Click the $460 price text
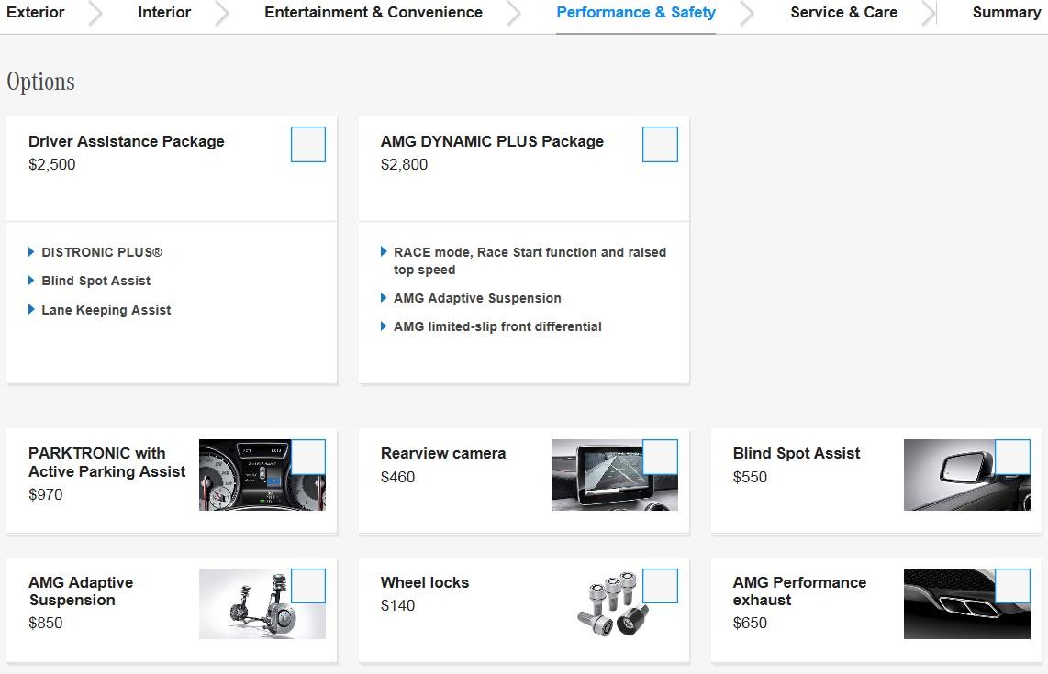1048x674 pixels. (397, 477)
